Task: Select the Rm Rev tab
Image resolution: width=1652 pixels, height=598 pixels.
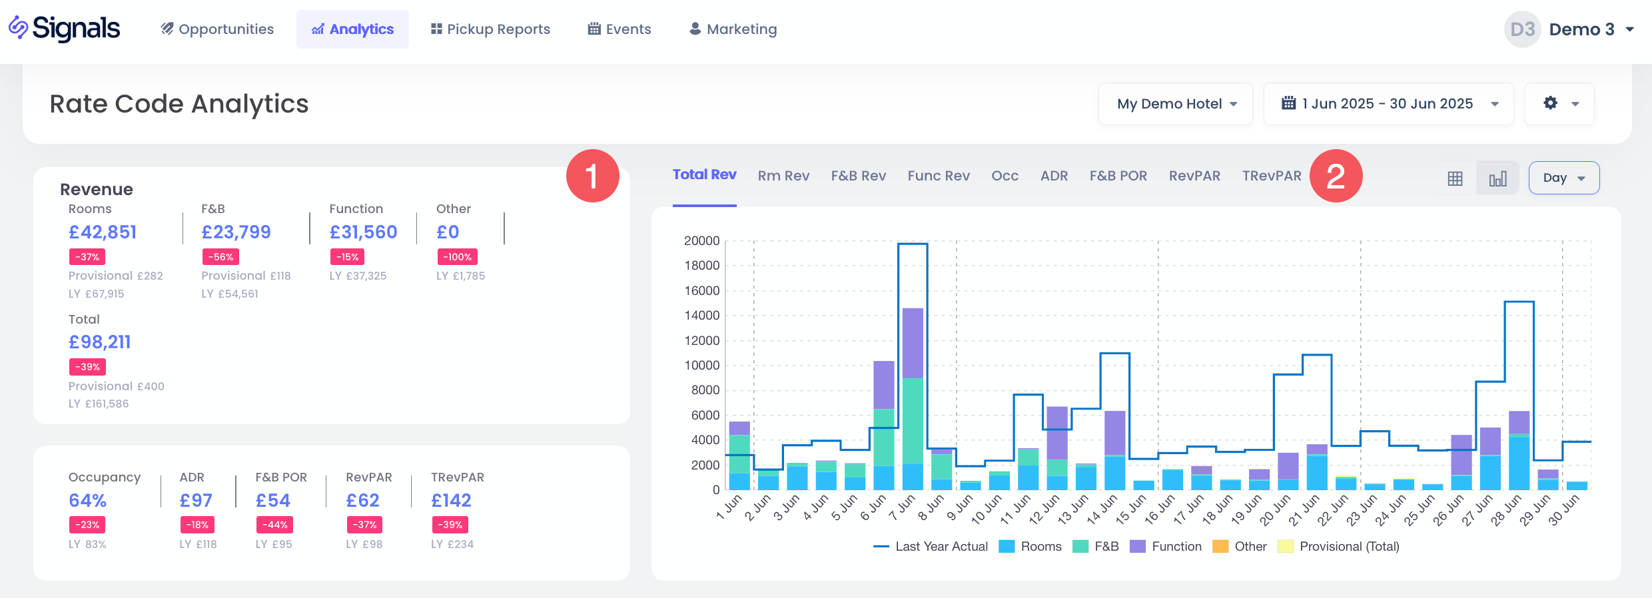Action: (783, 176)
